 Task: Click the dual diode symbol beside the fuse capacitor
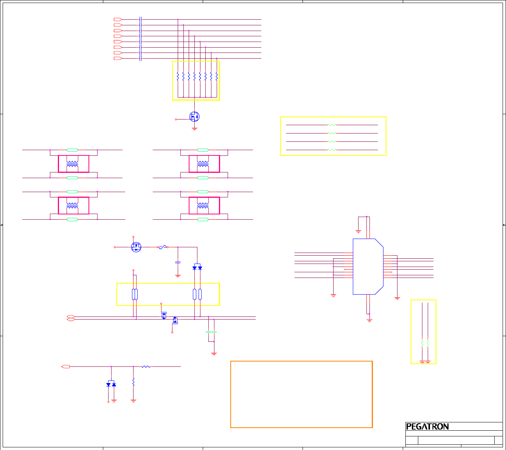197,267
